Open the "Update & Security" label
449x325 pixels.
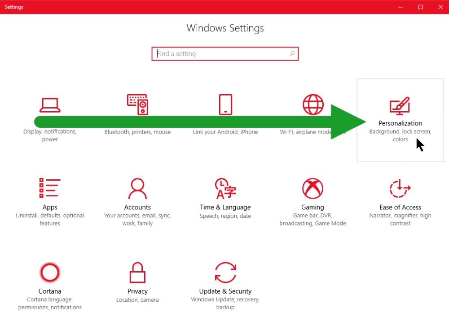click(x=225, y=291)
